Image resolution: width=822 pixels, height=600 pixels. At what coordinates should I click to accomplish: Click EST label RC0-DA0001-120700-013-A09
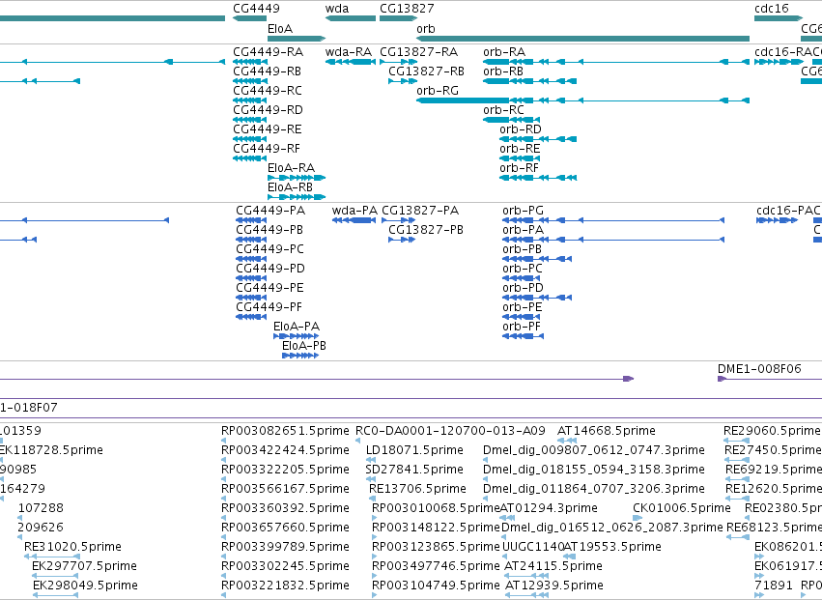(x=450, y=431)
